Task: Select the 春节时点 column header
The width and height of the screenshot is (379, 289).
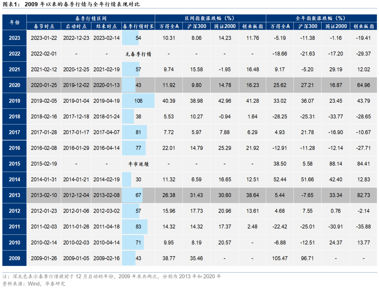Action: (44, 26)
